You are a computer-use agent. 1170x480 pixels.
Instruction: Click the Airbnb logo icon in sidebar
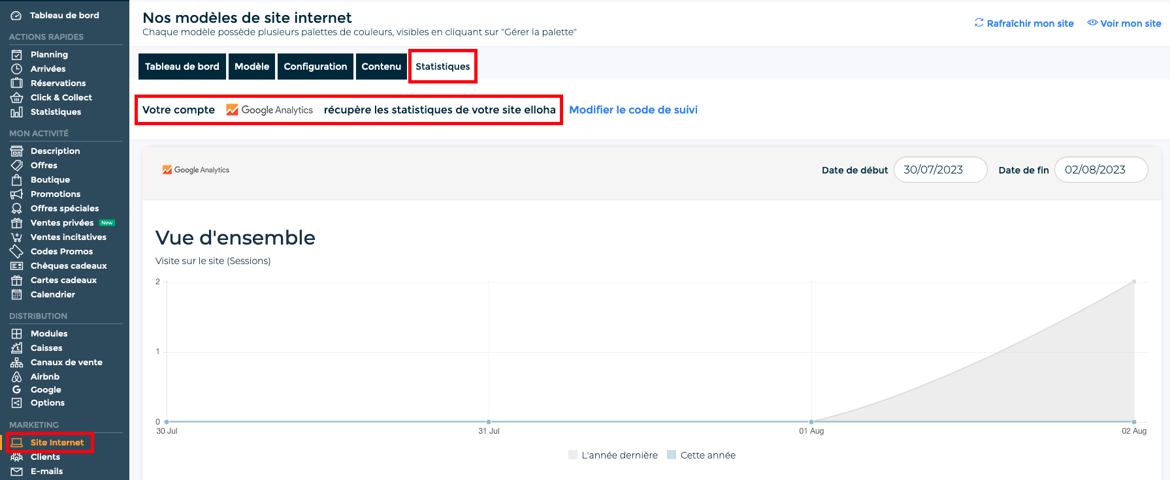[16, 377]
